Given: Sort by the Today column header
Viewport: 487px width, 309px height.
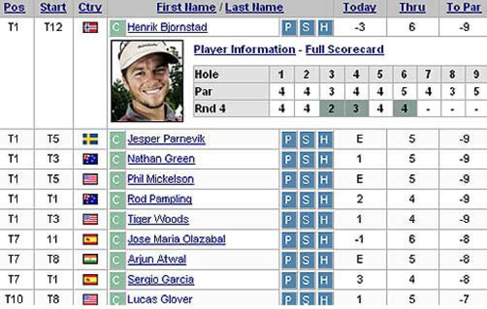Looking at the screenshot, I should tap(359, 8).
